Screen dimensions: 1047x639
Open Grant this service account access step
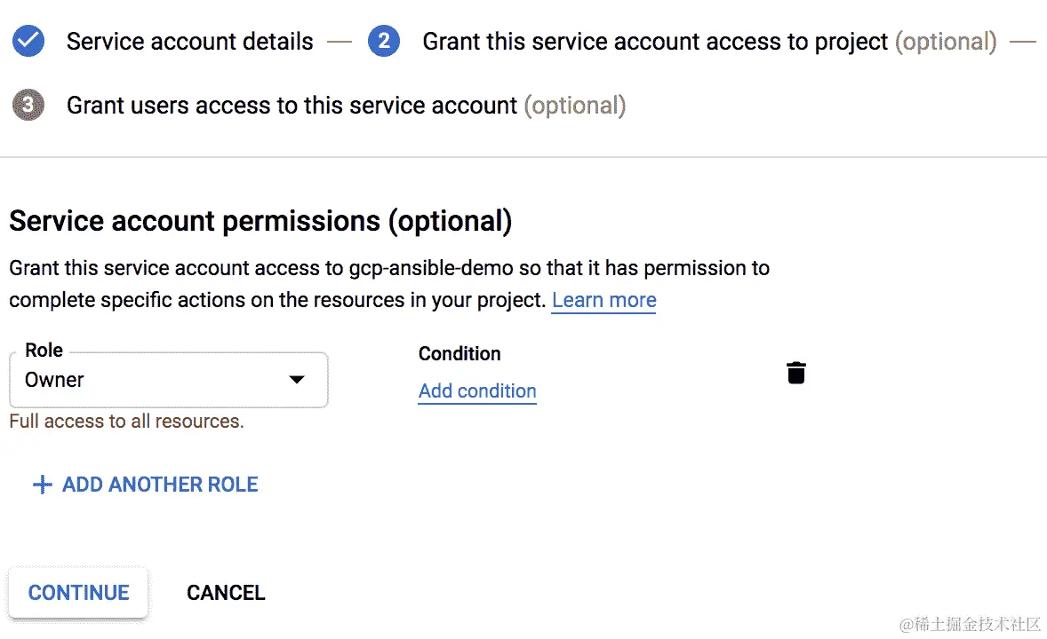pos(709,42)
